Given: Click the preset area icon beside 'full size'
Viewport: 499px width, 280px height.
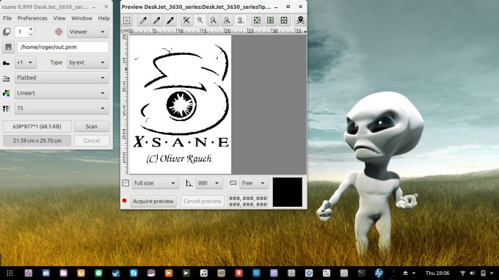Looking at the screenshot, I should [x=125, y=183].
